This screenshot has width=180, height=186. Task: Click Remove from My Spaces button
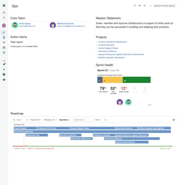tap(164, 6)
